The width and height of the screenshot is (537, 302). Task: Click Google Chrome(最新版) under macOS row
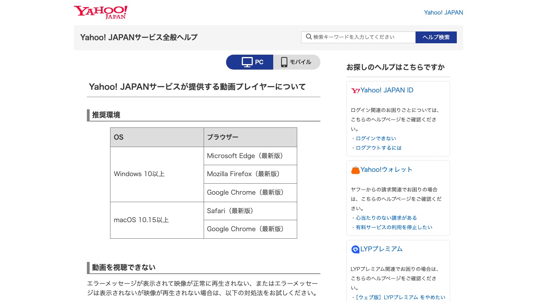coord(250,229)
